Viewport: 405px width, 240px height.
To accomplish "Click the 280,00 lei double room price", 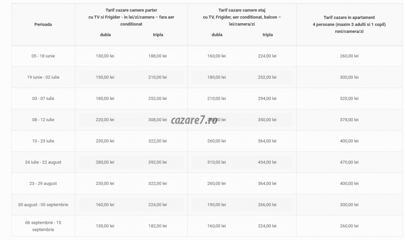I will pos(105,162).
